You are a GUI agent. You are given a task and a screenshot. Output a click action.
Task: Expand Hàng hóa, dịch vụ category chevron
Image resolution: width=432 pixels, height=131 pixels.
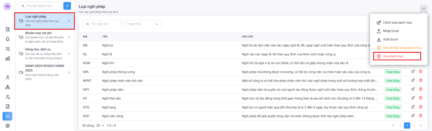[69, 54]
